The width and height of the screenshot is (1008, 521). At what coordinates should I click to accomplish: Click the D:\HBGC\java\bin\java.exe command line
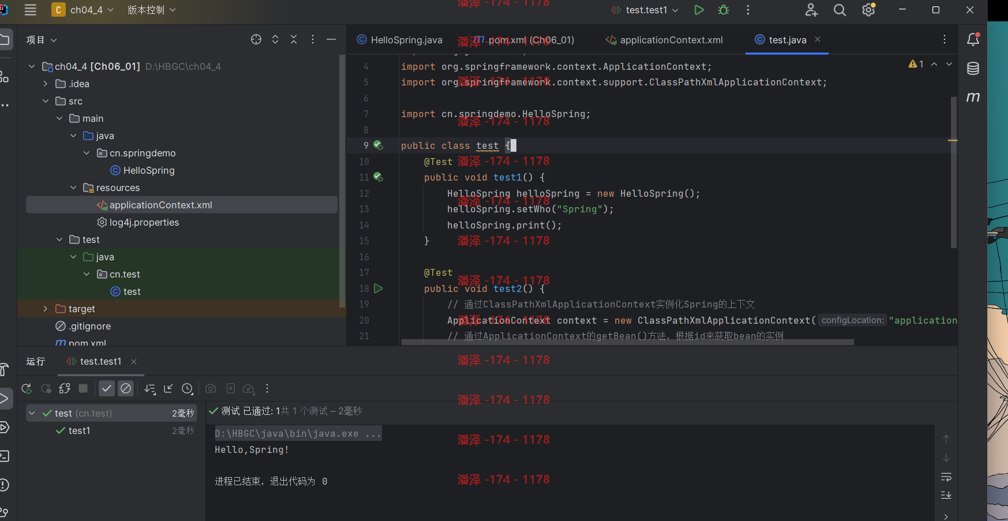298,433
